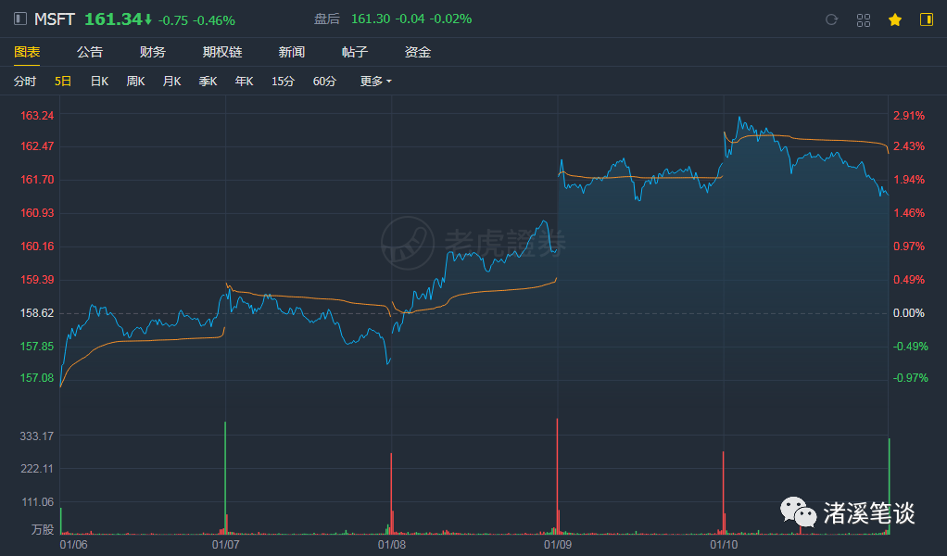
Task: Click the 01/07 date label
Action: coord(226,545)
